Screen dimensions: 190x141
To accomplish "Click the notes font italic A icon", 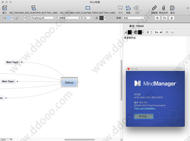I will [x=125, y=32].
